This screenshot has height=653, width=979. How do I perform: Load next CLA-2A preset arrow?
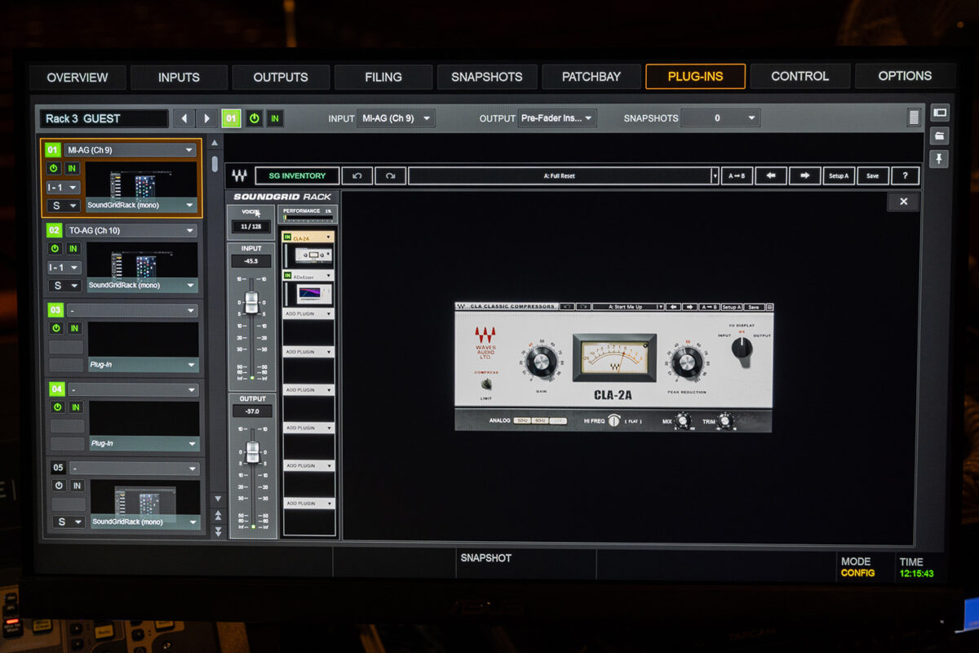pos(689,307)
